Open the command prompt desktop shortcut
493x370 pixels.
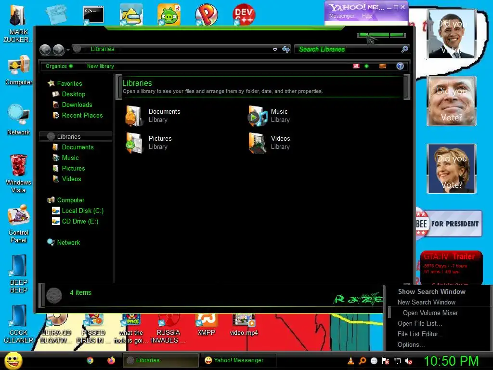[x=93, y=15]
